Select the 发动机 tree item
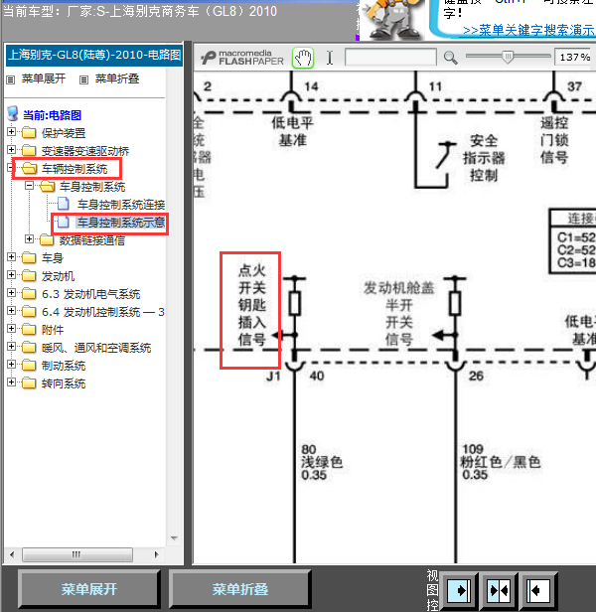 click(59, 276)
